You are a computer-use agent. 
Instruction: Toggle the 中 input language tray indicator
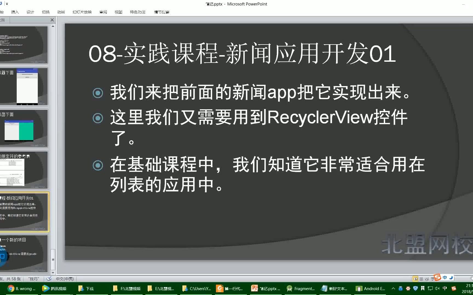click(x=445, y=288)
